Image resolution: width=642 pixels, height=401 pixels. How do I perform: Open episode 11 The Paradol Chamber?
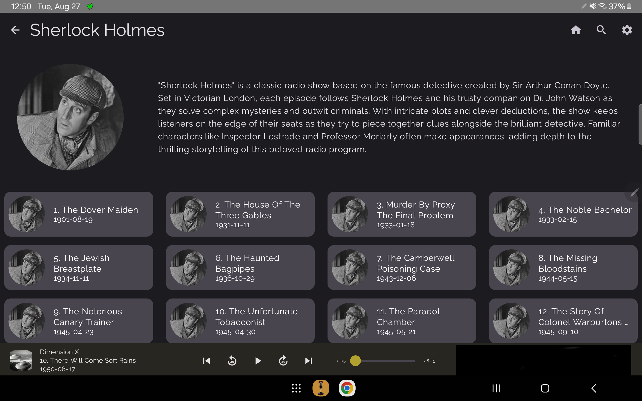(x=402, y=321)
